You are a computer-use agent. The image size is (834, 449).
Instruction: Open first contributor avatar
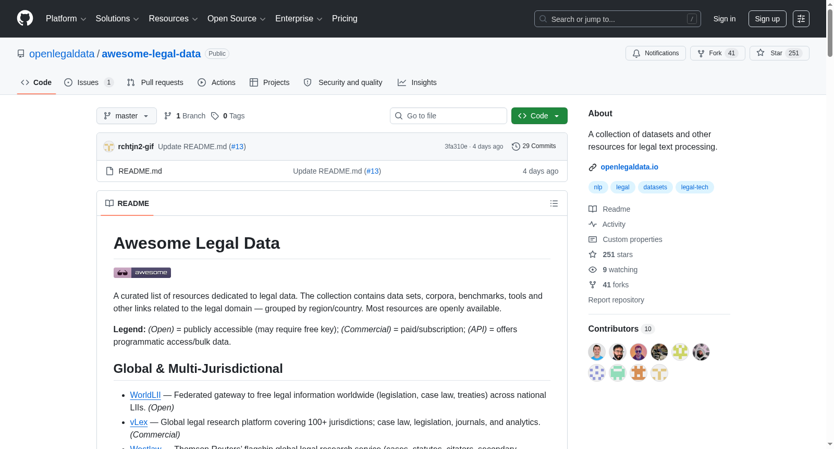(597, 352)
